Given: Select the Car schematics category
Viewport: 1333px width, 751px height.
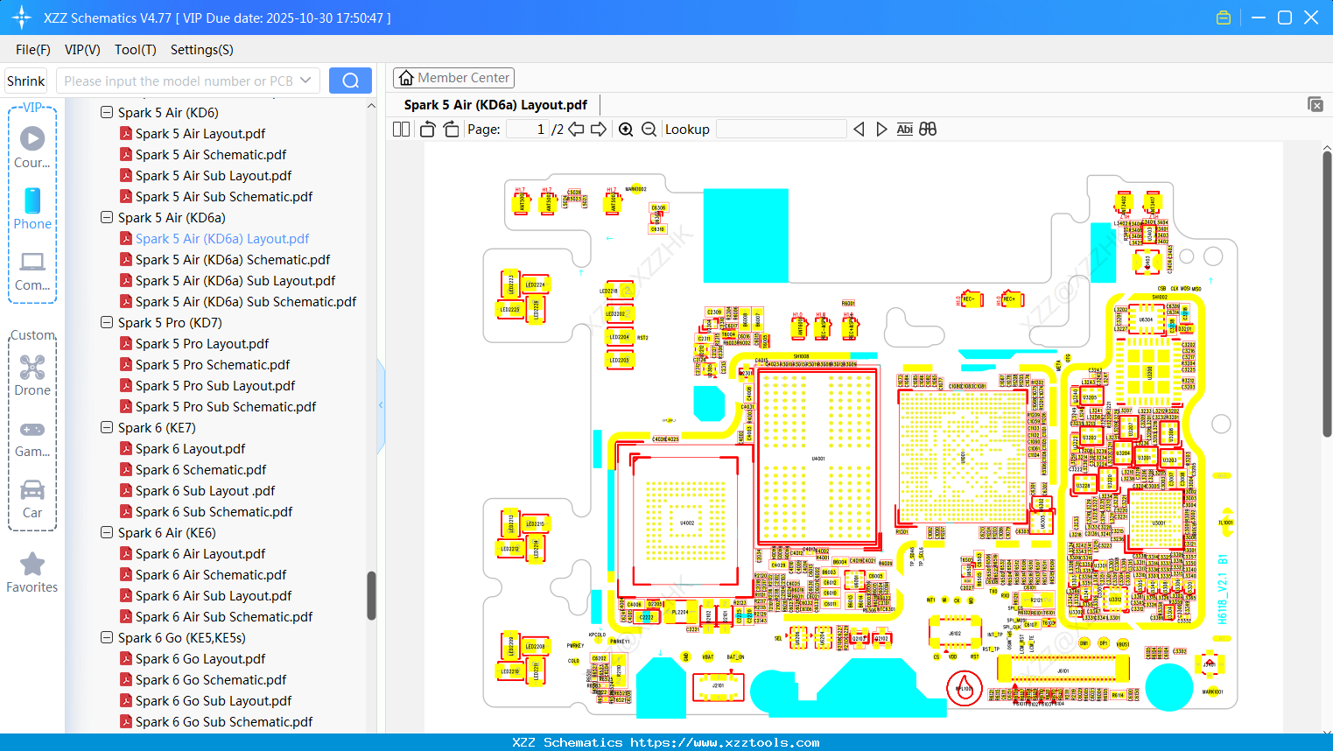Looking at the screenshot, I should click(x=32, y=499).
